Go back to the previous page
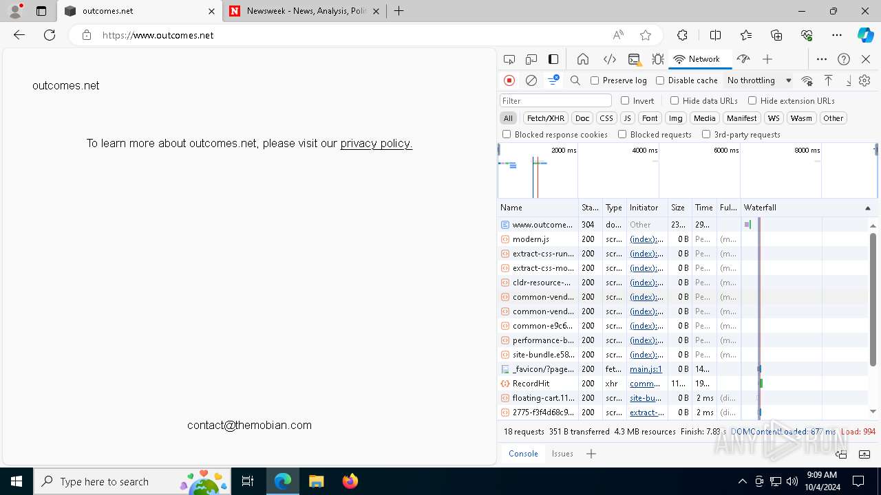881x495 pixels. tap(19, 35)
